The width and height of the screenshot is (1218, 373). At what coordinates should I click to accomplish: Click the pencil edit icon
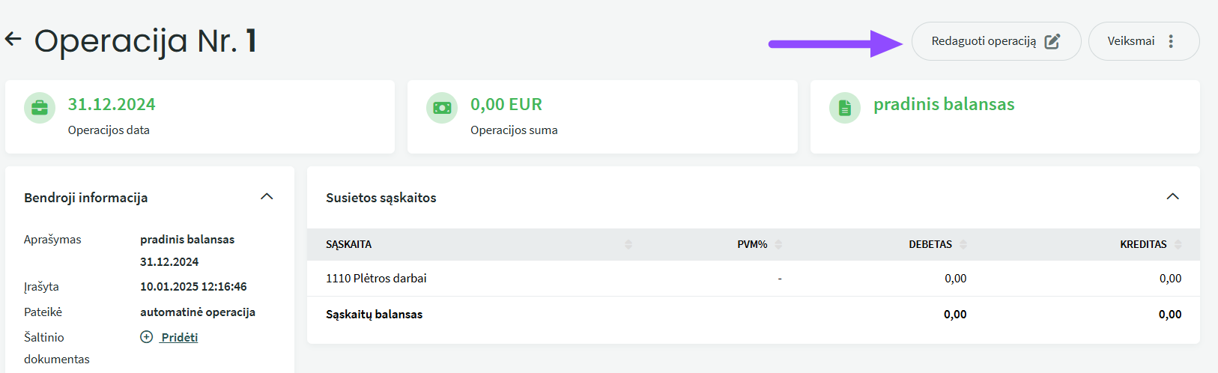click(1052, 41)
